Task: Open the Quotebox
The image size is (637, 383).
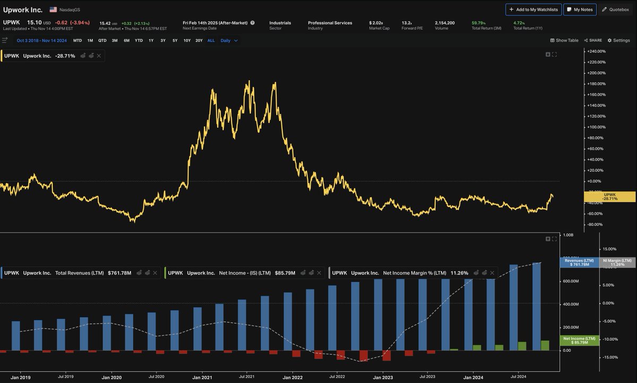Action: 616,10
